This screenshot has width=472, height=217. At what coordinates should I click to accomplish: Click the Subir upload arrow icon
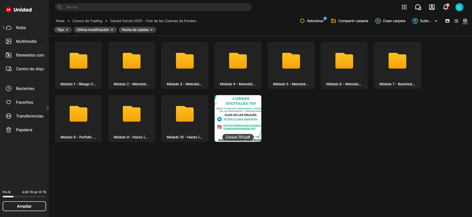click(415, 21)
